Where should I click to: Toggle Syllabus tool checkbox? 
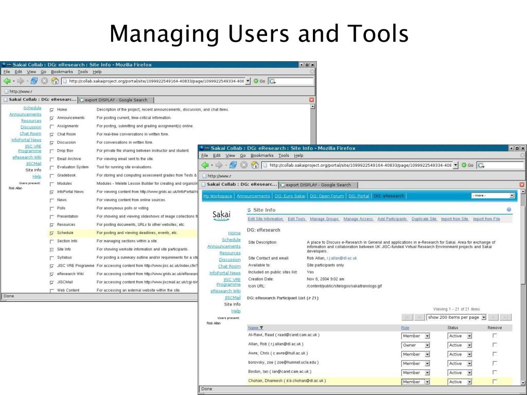[52, 258]
